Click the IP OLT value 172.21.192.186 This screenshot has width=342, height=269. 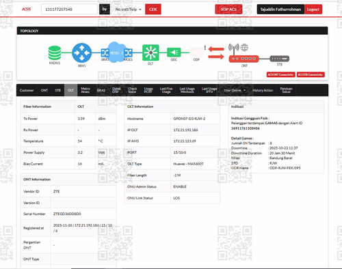coord(185,130)
